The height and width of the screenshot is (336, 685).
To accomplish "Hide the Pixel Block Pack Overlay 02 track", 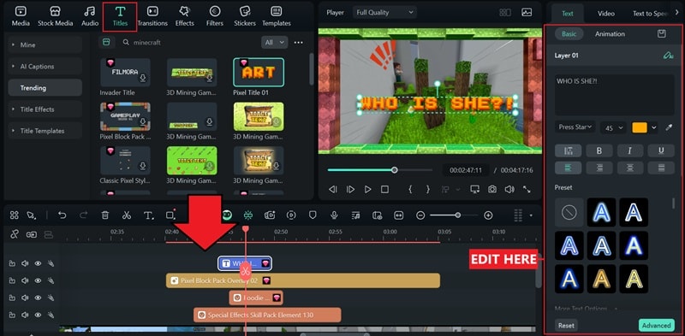I will click(x=38, y=280).
